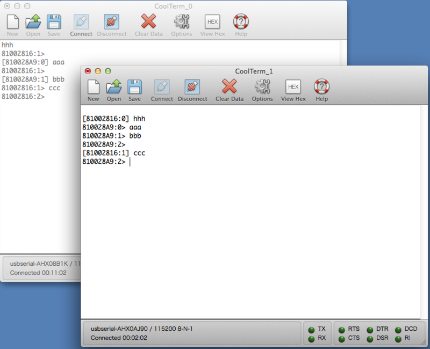Click the DCD status LED
The width and height of the screenshot is (430, 349).
(x=398, y=330)
